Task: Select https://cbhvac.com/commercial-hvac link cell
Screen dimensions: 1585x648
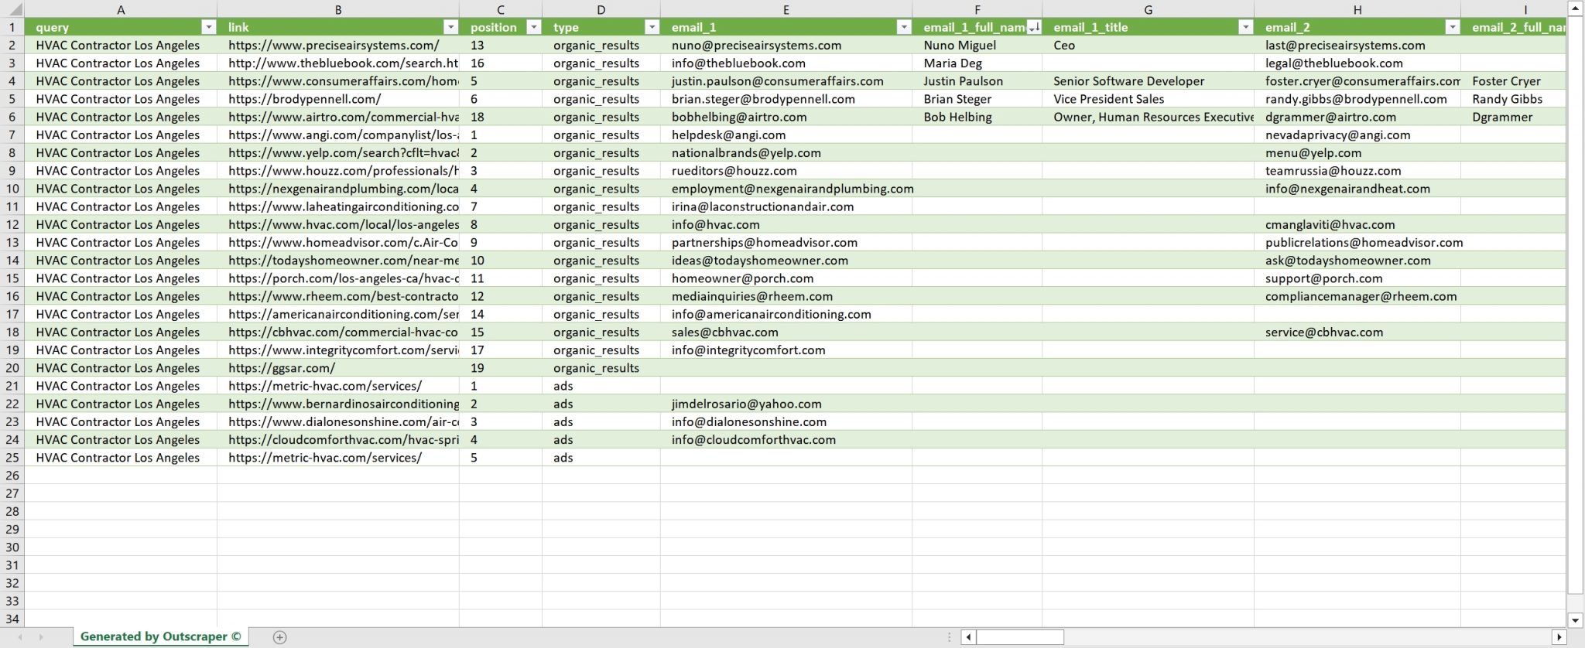Action: pos(338,332)
